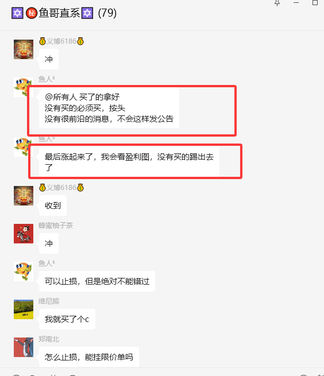
Task: Click message 怎么止损，能挂限价单吗
Action: coord(89,357)
